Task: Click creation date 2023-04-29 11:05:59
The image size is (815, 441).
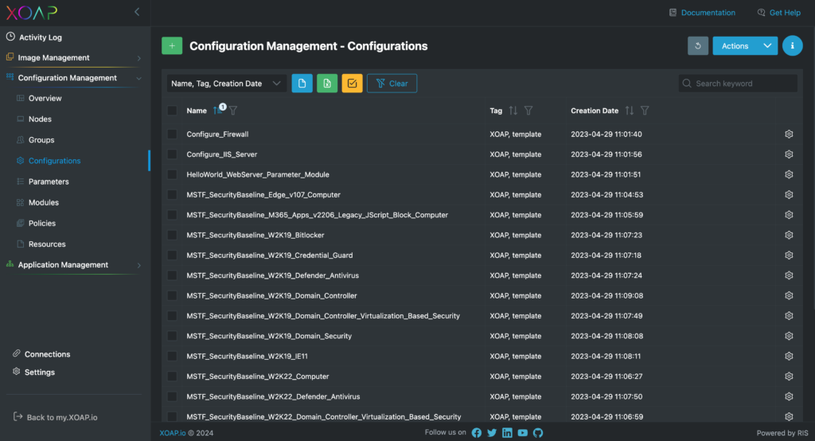Action: coord(606,215)
